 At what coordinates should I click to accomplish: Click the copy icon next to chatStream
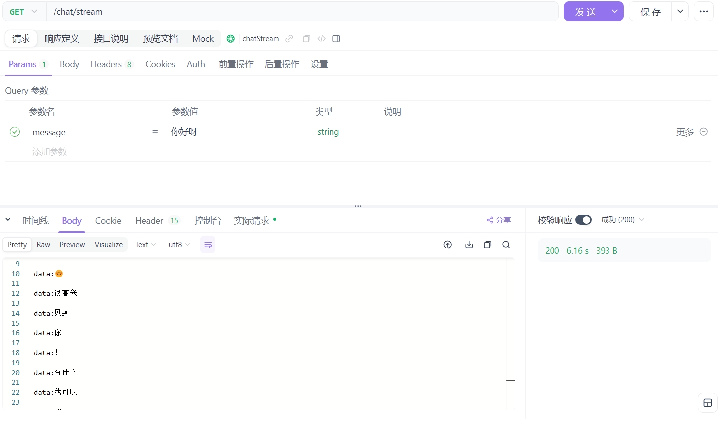306,38
